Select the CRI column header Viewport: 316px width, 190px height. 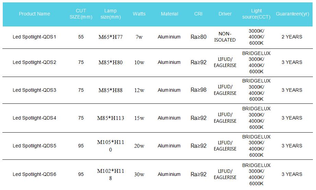[198, 14]
